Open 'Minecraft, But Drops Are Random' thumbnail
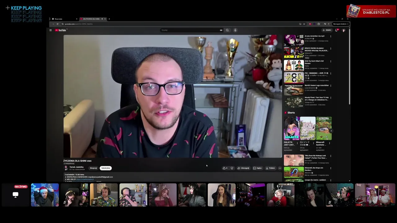 click(x=294, y=172)
